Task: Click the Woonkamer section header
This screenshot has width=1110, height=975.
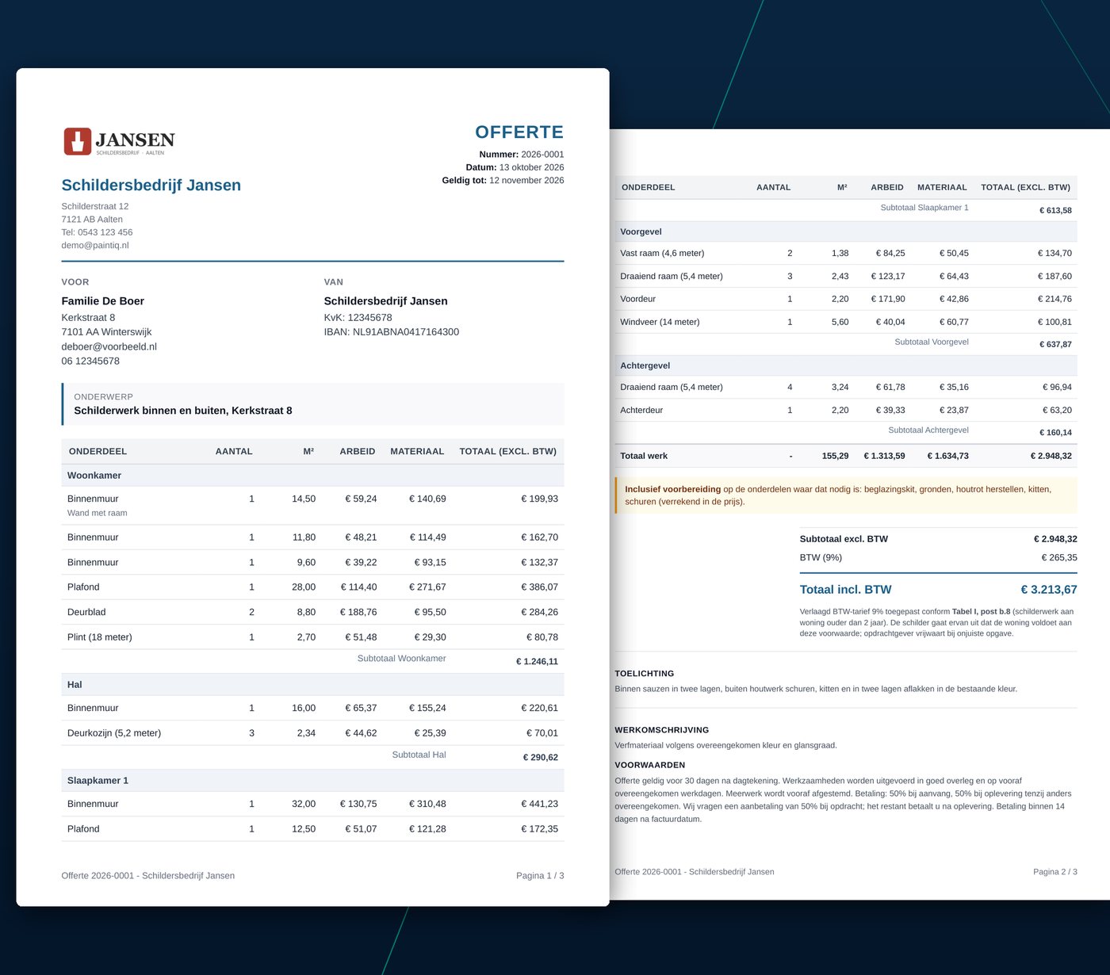Action: coord(312,476)
